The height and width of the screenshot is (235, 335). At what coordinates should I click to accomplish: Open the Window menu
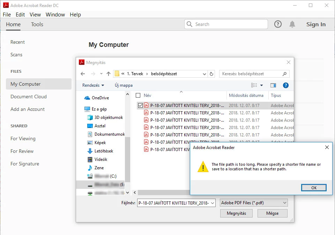[x=55, y=15]
